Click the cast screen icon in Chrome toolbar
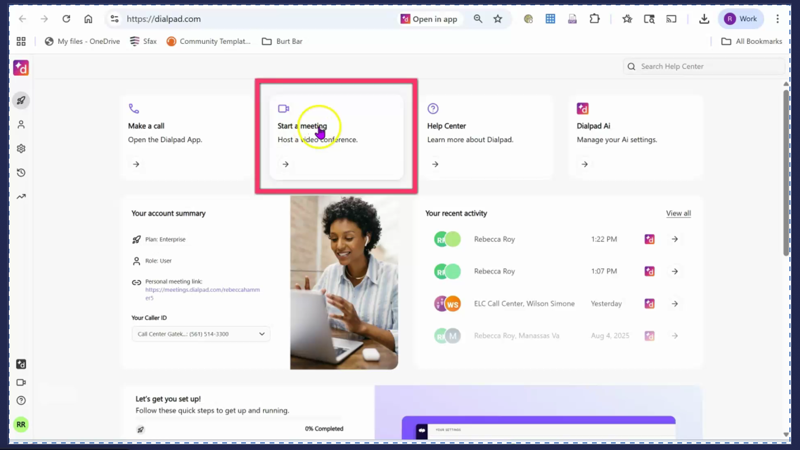The height and width of the screenshot is (450, 800). click(671, 19)
